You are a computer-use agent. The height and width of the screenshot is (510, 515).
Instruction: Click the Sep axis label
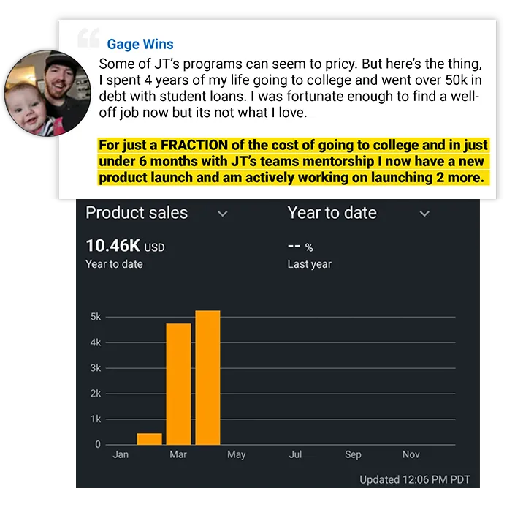[353, 454]
